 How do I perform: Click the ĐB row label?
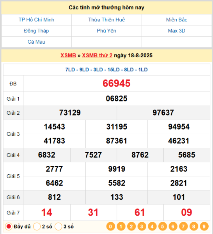13,84
